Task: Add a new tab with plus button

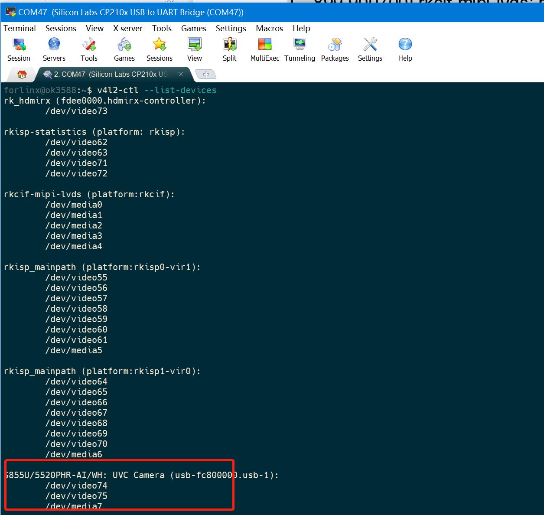Action: pyautogui.click(x=206, y=75)
